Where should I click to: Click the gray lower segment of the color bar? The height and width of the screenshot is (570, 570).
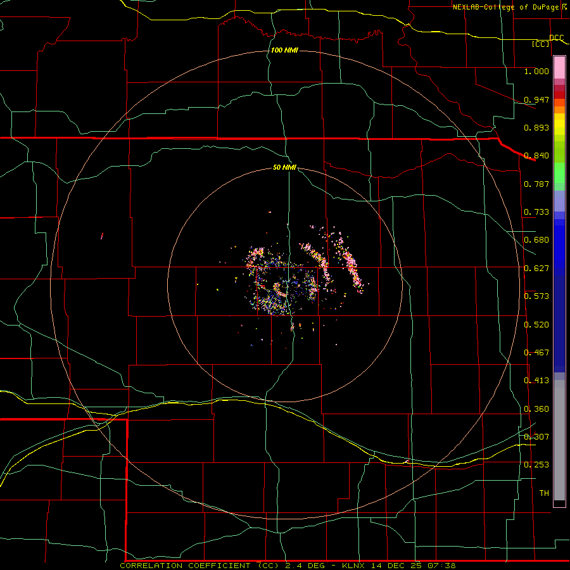(559, 440)
